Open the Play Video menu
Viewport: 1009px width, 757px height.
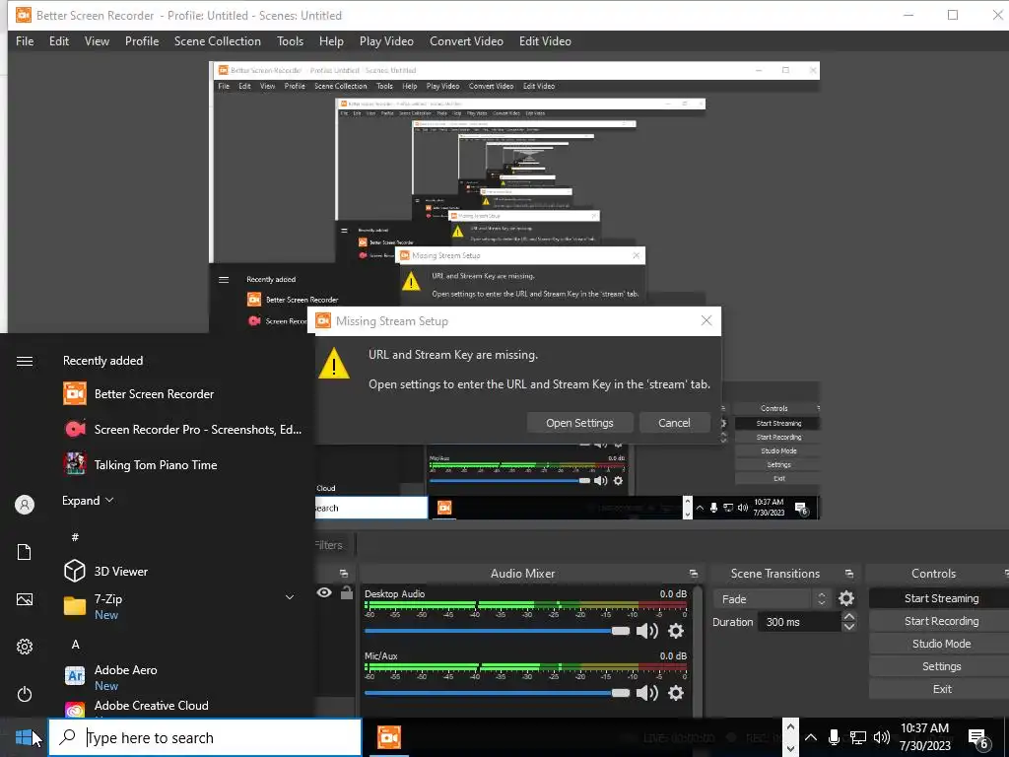pyautogui.click(x=386, y=41)
